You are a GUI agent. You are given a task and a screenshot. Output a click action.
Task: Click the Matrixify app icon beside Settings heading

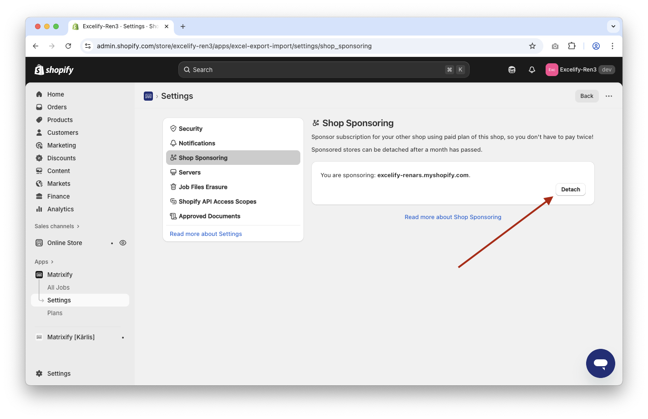click(148, 96)
